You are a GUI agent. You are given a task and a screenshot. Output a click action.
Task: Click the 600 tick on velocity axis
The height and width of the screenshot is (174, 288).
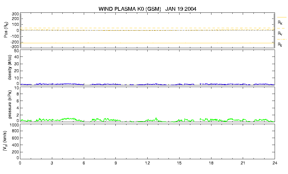coord(15,138)
